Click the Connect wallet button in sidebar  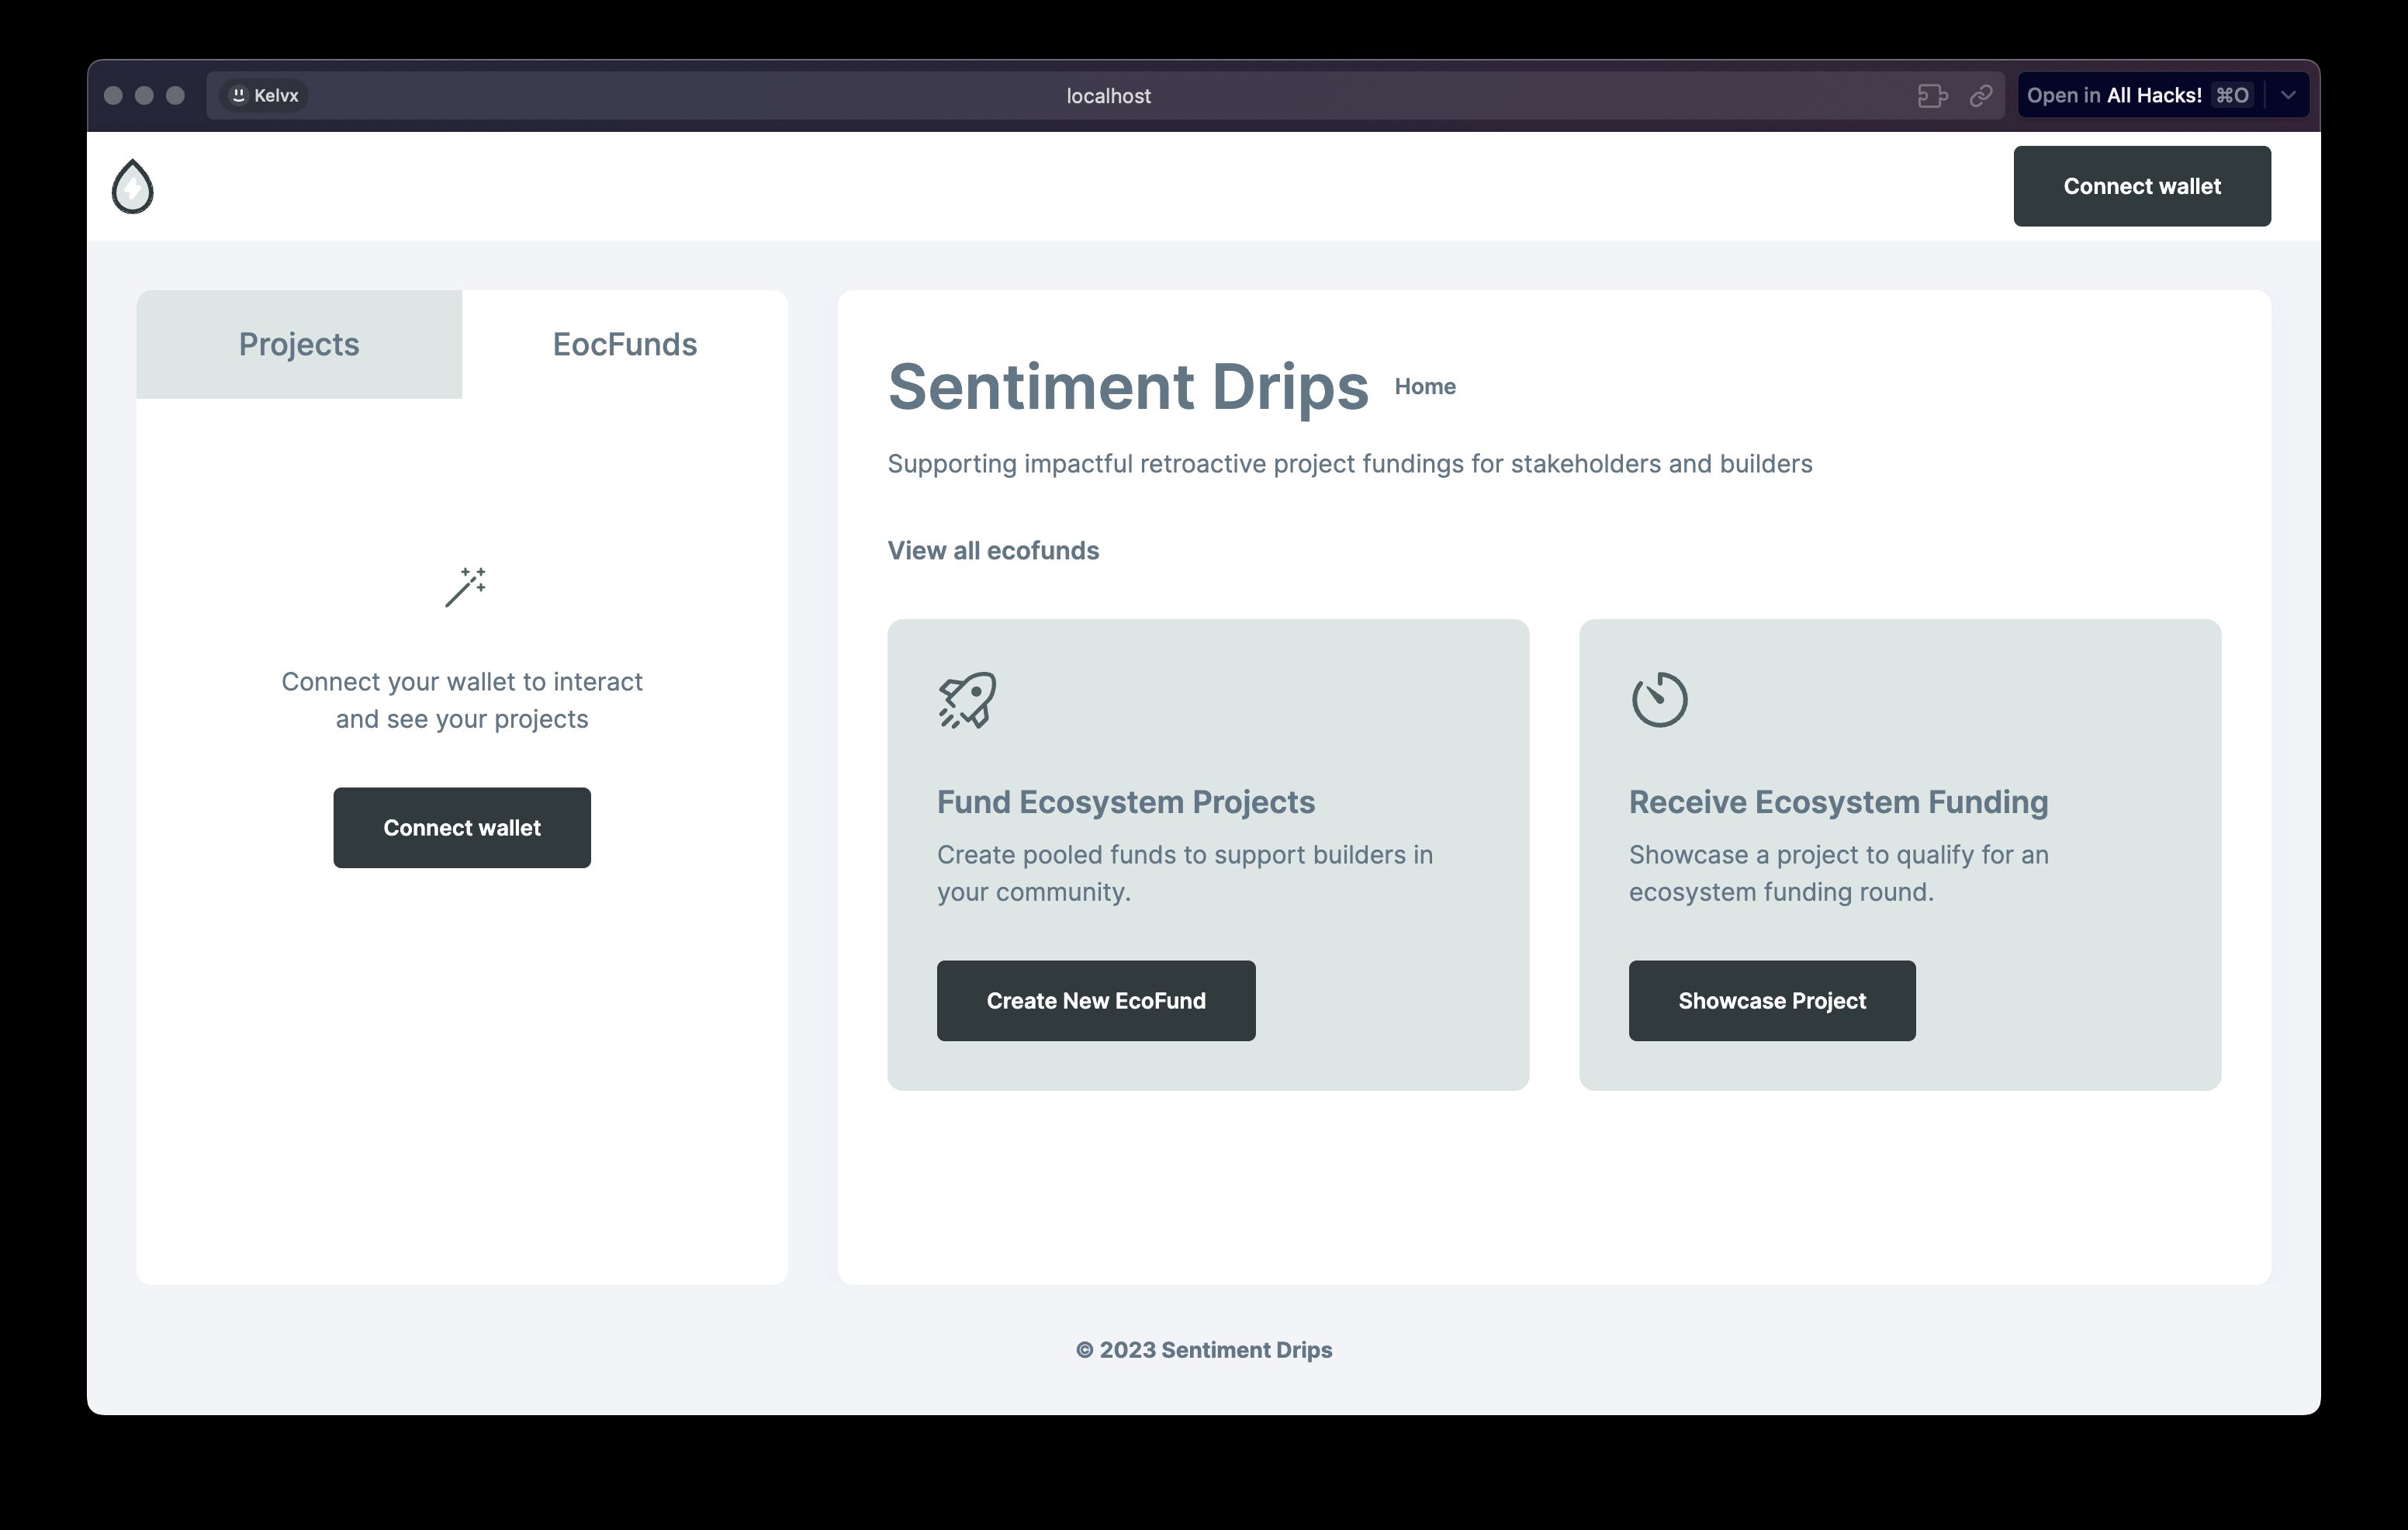pyautogui.click(x=462, y=826)
